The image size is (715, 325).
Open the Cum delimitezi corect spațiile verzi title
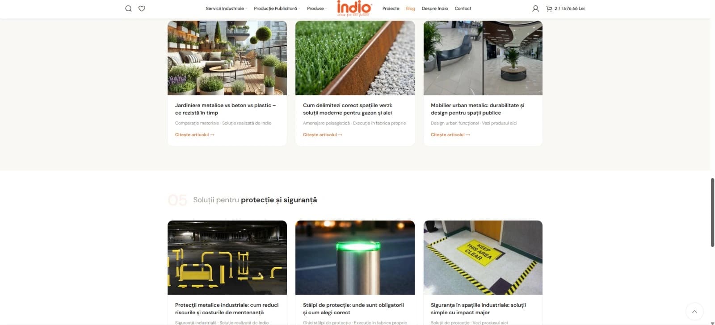(348, 109)
